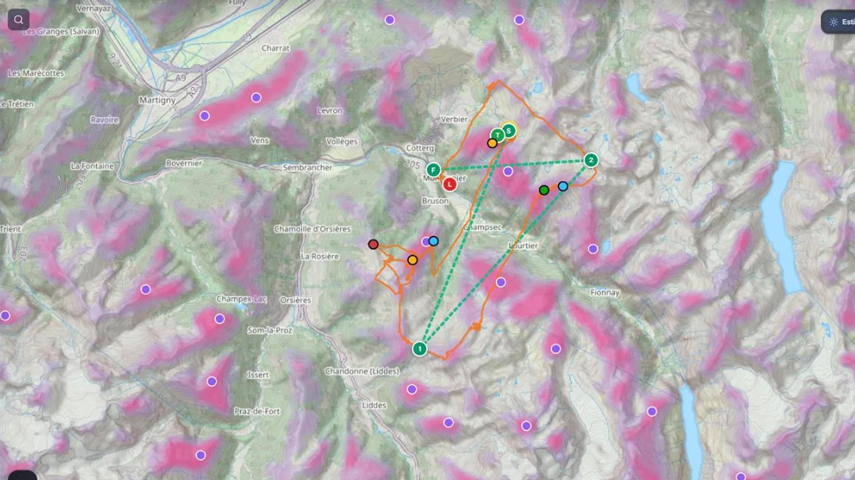Click the Les Granges (Salvan) label

pos(61,31)
